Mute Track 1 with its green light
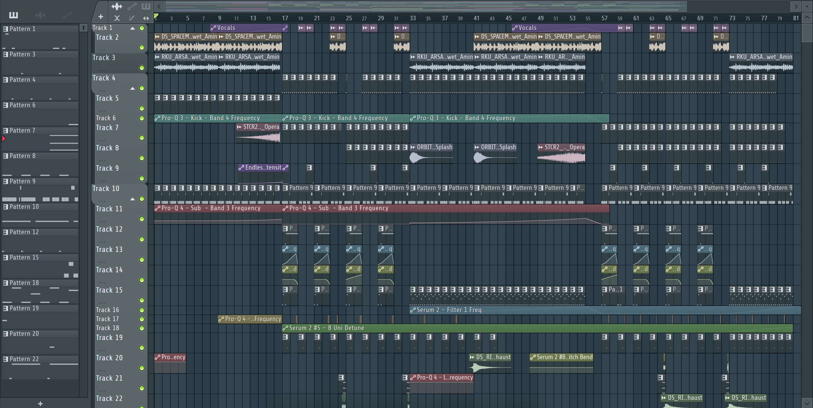The image size is (813, 408). click(x=142, y=28)
